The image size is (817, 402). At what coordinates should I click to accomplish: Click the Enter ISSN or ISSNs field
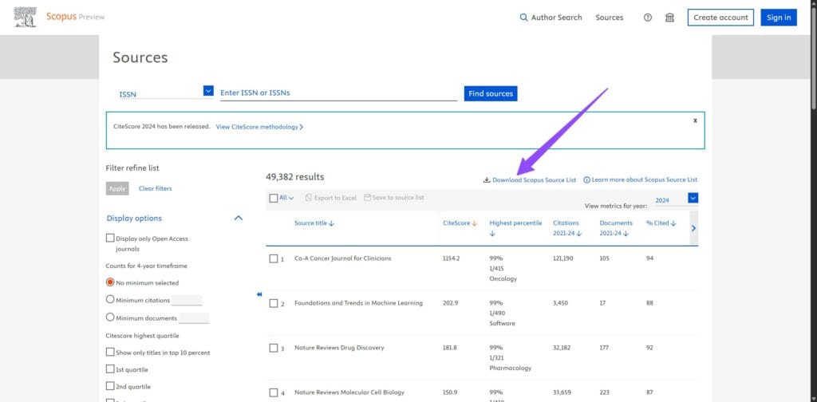tap(338, 93)
